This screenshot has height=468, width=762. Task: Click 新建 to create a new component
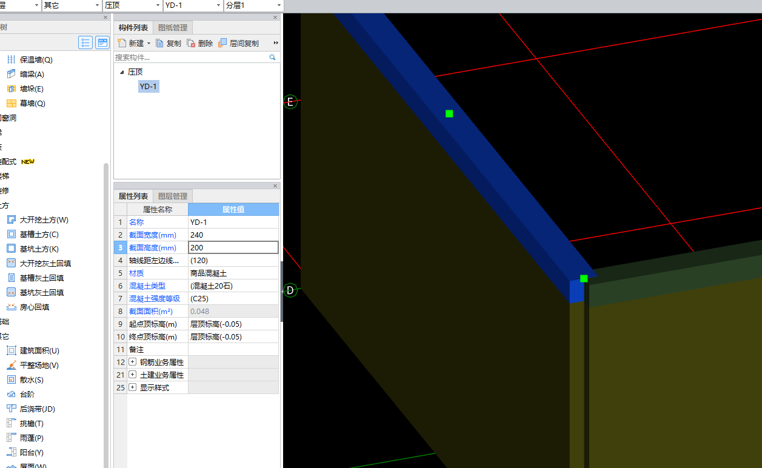coord(131,43)
